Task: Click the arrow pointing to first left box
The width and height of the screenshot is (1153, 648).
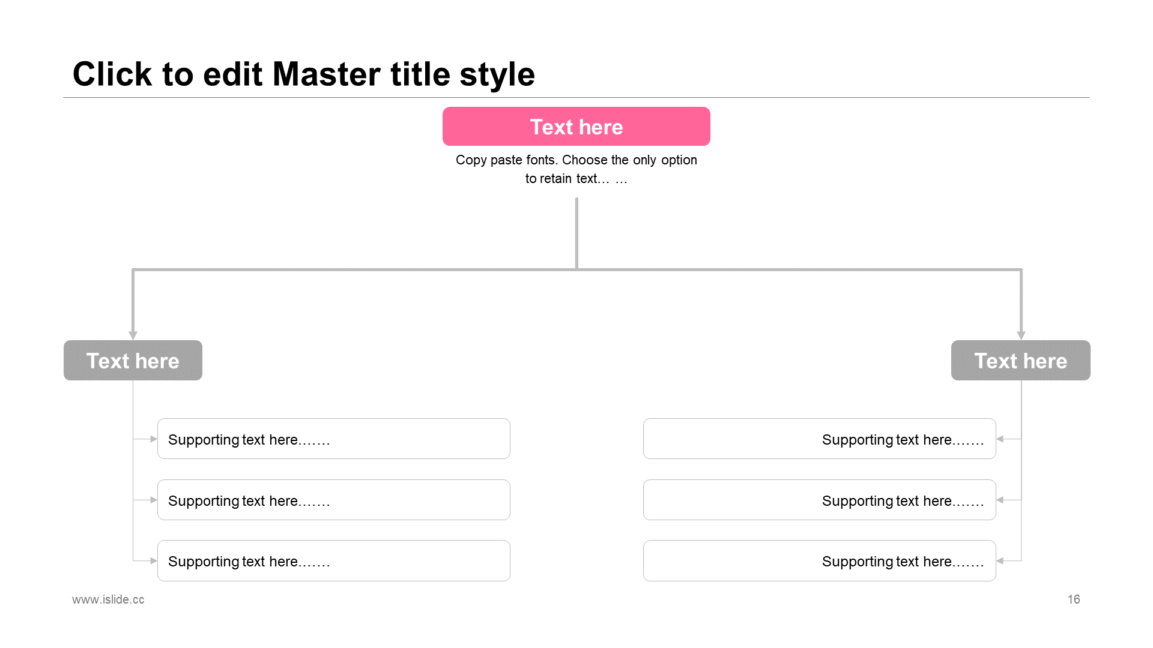Action: pyautogui.click(x=153, y=439)
